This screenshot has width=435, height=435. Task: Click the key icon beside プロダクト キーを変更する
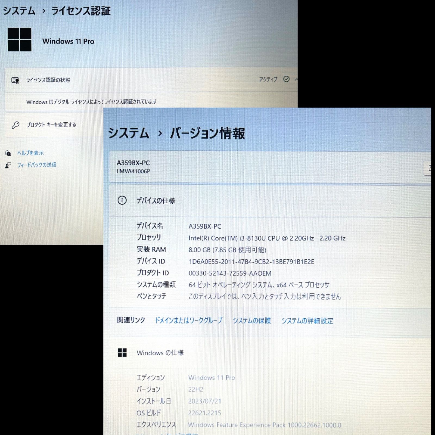coord(15,125)
